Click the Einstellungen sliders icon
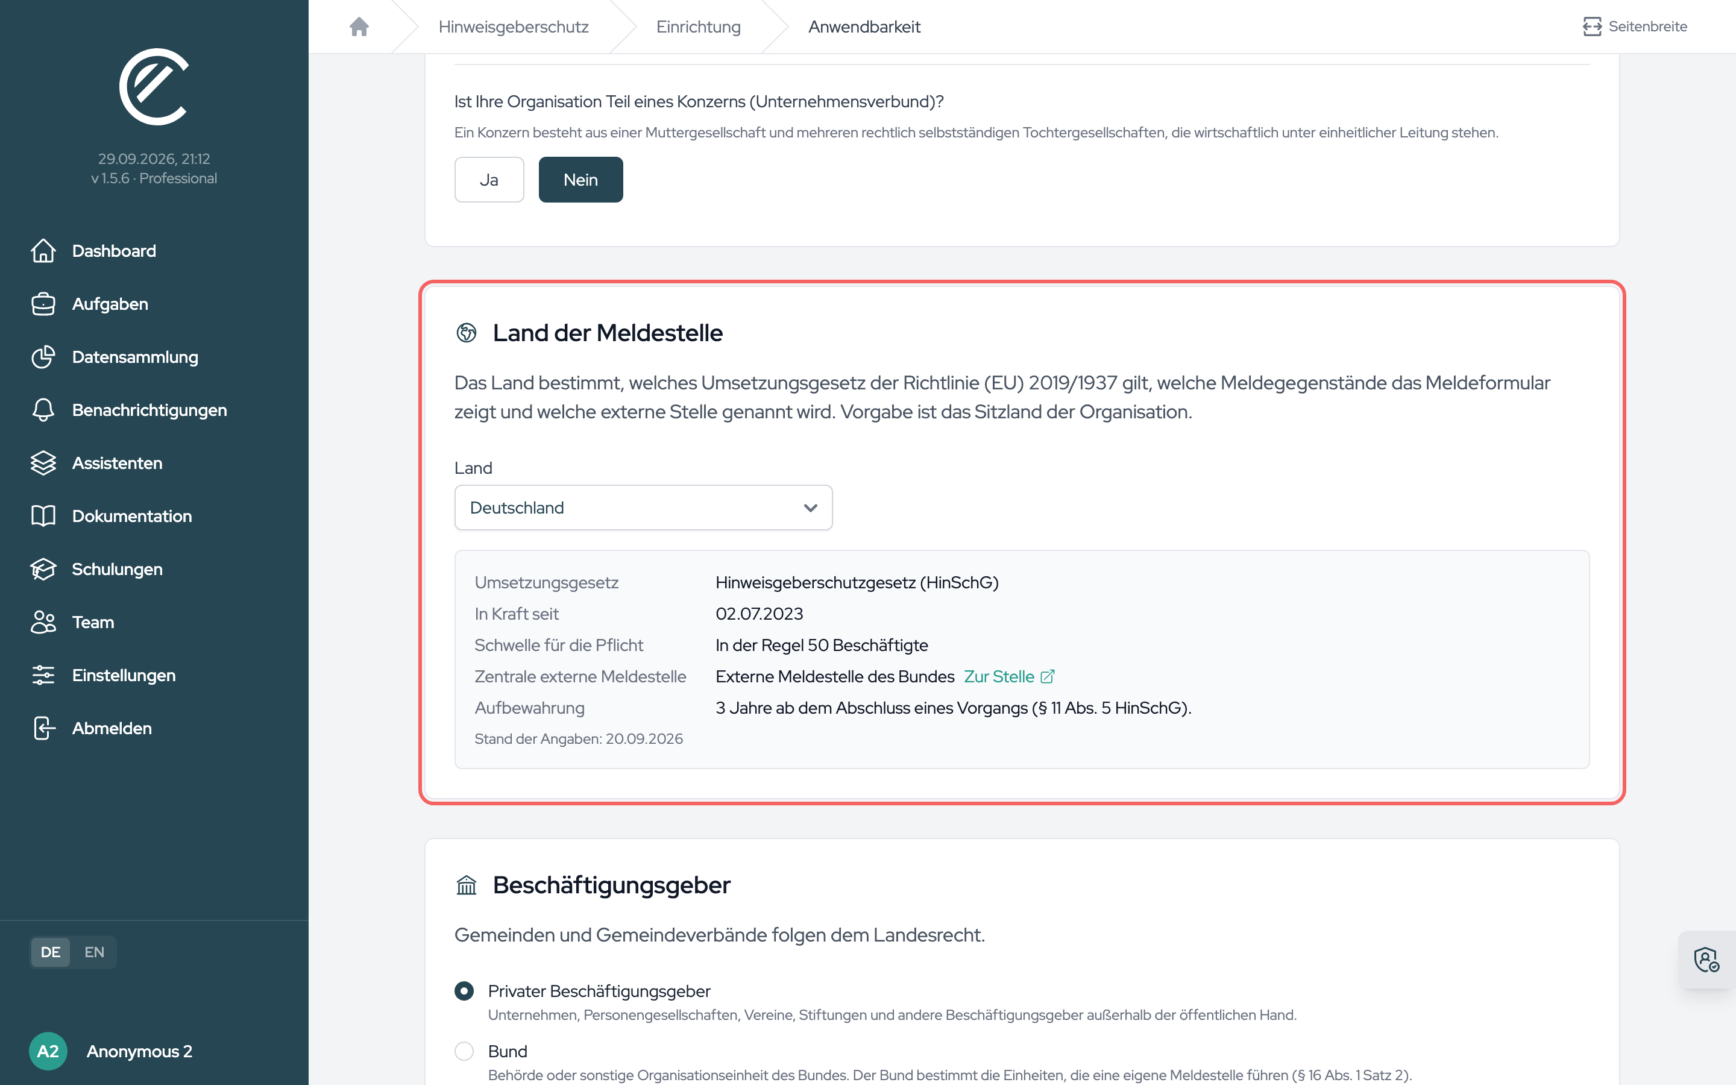The image size is (1736, 1085). point(43,675)
